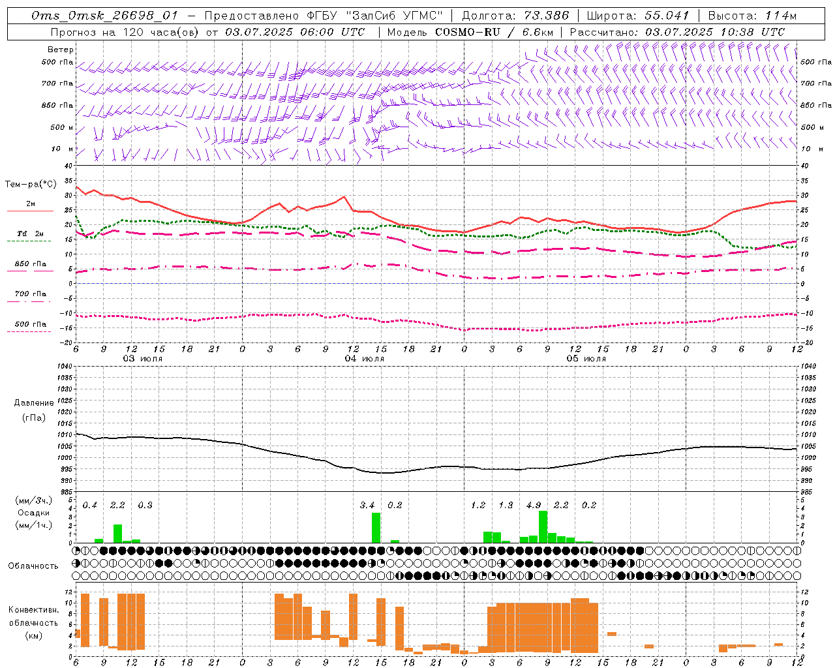Screen dimensions: 835x668
Task: Click the 'Прогноз на 120 часа(ов)' forecast header
Action: pyautogui.click(x=125, y=32)
